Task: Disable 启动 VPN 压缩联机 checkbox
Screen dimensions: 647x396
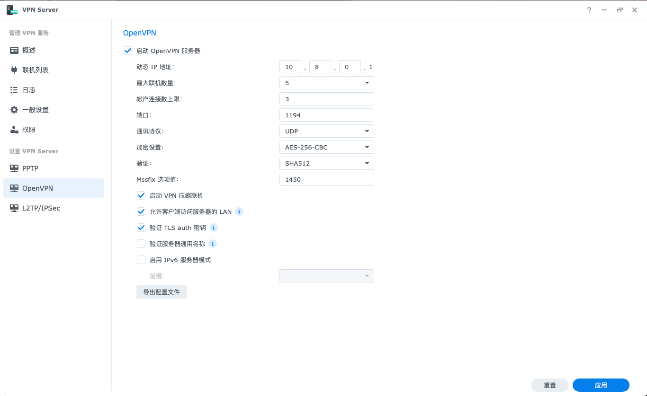Action: 141,195
